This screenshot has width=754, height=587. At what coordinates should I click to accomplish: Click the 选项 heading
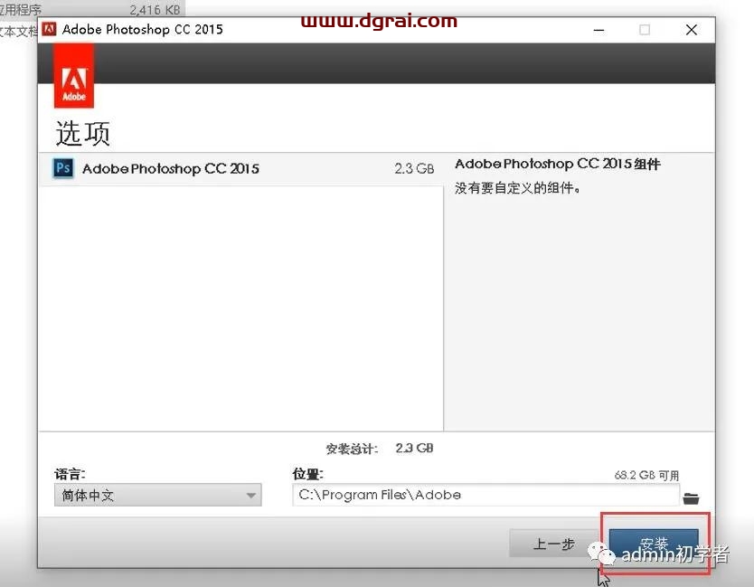[x=82, y=133]
